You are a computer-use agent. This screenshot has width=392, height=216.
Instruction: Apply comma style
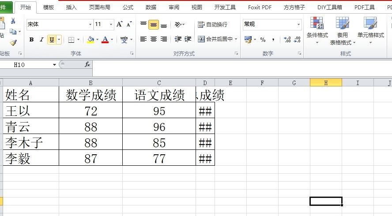pos(273,40)
